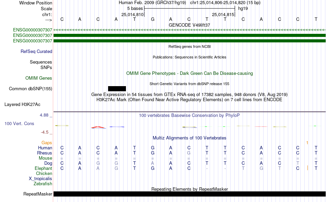Open '100 vertebrates Basewise Conservation by PhyloP' title

(x=189, y=116)
